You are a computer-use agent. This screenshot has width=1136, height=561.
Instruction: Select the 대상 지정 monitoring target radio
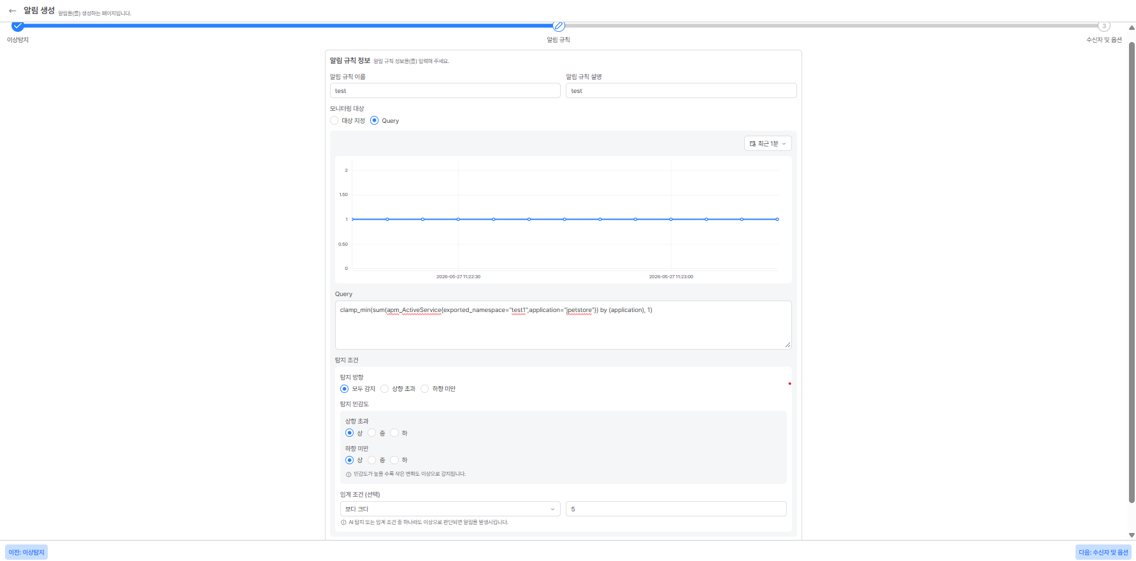pos(334,120)
